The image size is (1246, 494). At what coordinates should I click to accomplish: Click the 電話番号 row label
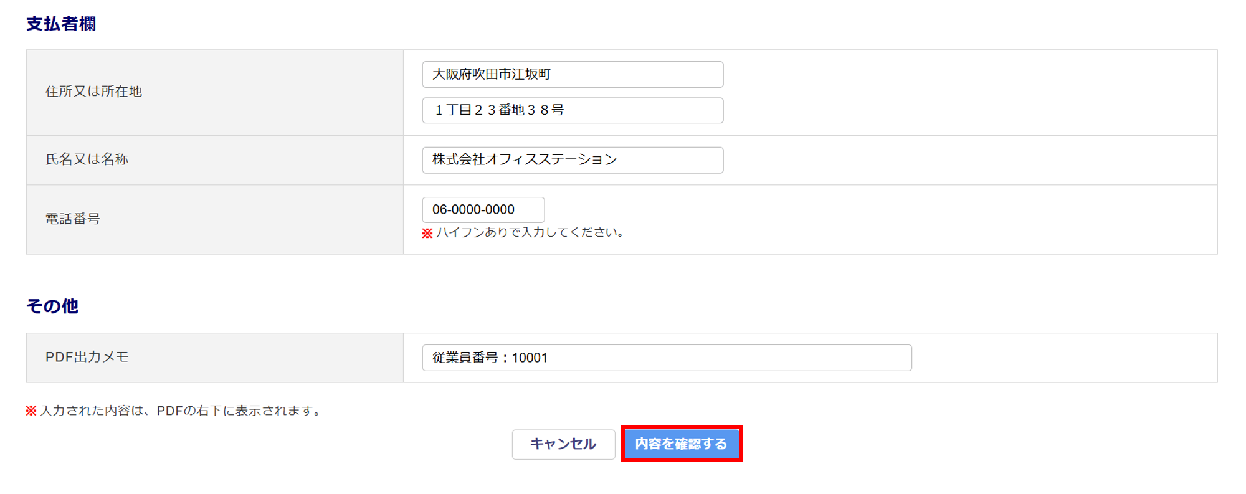pos(72,219)
